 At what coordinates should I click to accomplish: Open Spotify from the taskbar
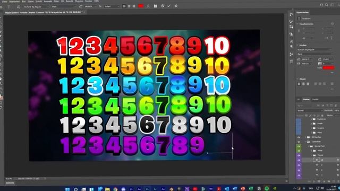coord(267,189)
